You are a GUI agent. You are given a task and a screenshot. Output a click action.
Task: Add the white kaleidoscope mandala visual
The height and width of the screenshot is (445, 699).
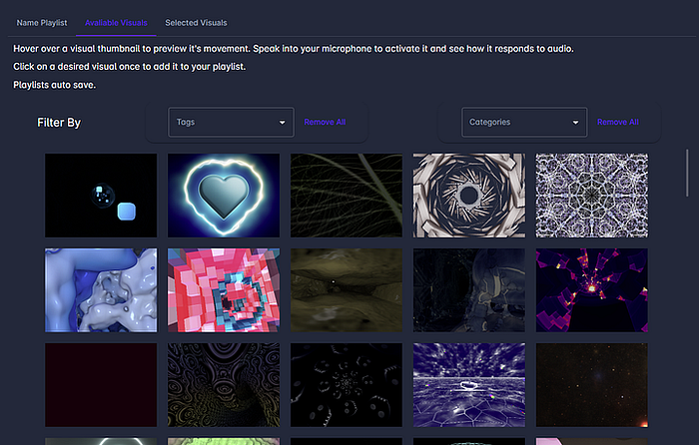[592, 196]
